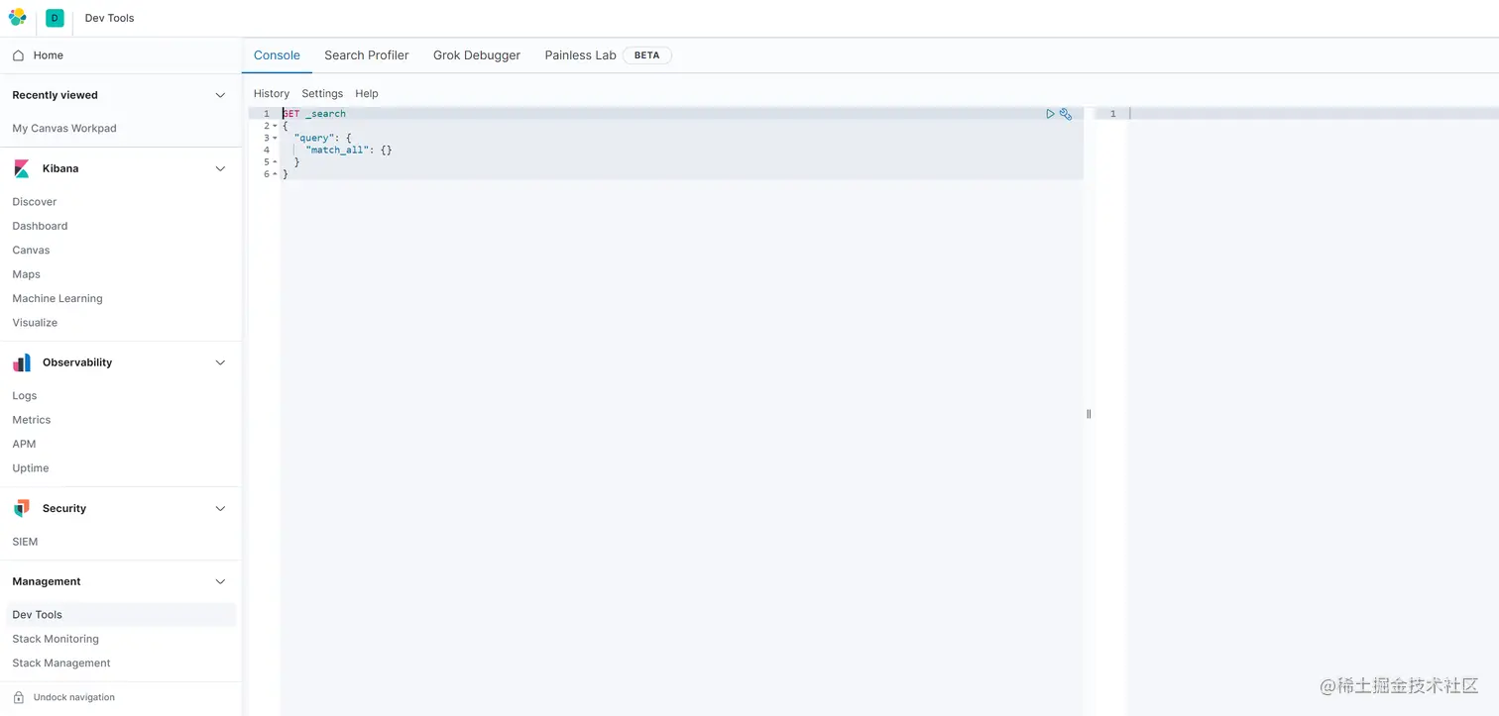
Task: Navigate to Dashboard
Action: (40, 226)
